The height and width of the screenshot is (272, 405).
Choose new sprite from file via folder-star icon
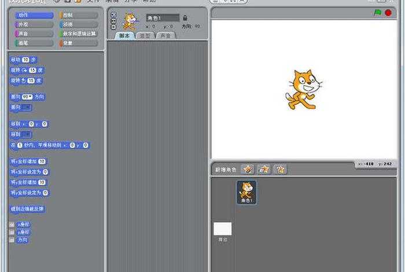pyautogui.click(x=264, y=170)
